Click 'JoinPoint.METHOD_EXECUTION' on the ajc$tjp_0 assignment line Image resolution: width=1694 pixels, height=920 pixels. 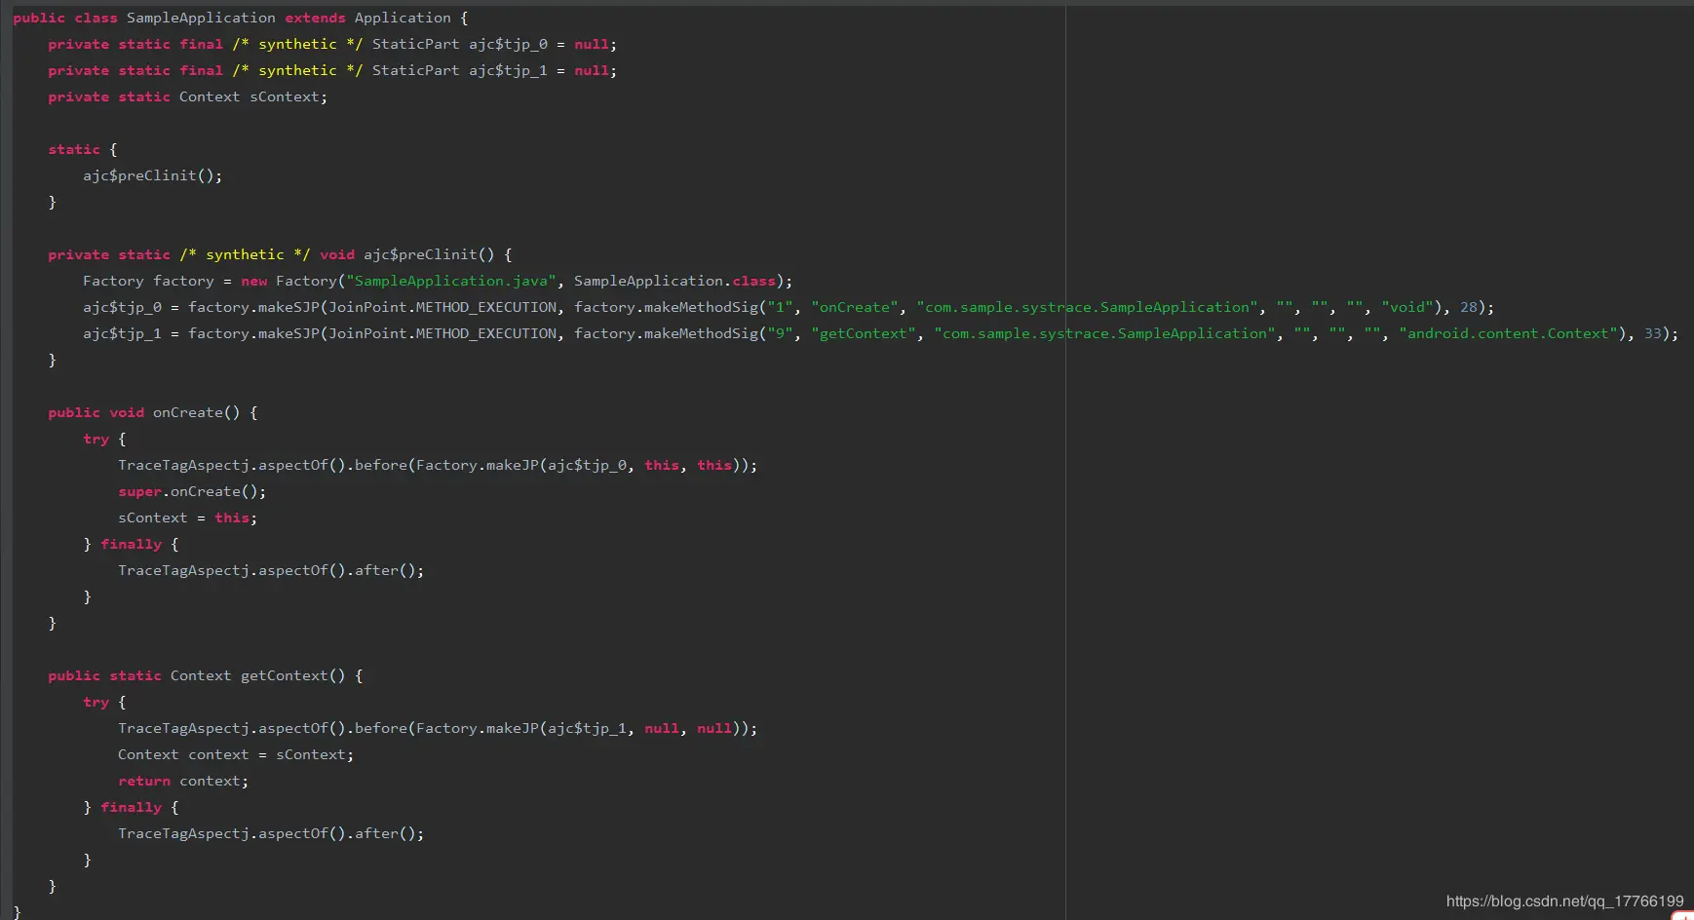(443, 307)
